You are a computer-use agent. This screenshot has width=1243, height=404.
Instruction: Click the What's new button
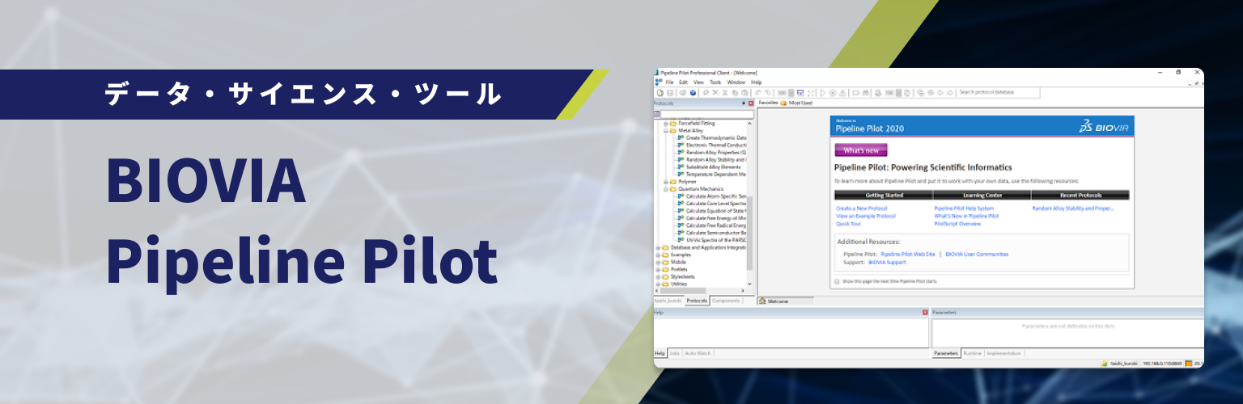coord(861,150)
